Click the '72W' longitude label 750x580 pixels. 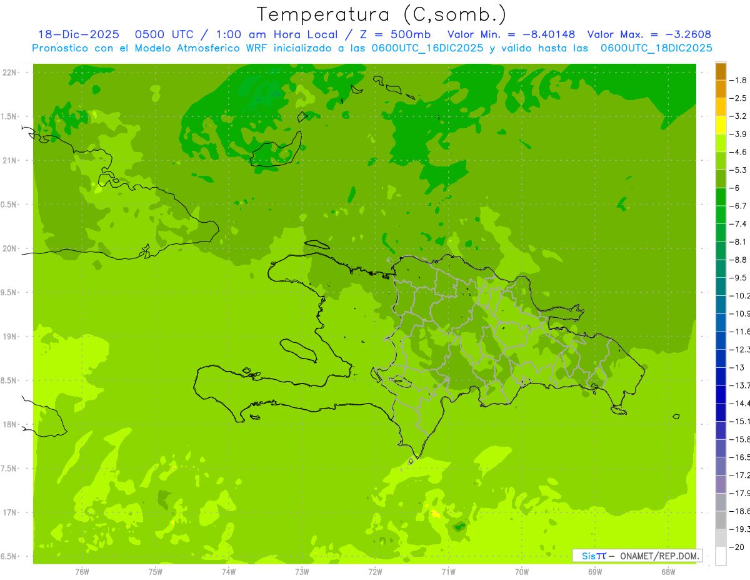[x=375, y=571]
